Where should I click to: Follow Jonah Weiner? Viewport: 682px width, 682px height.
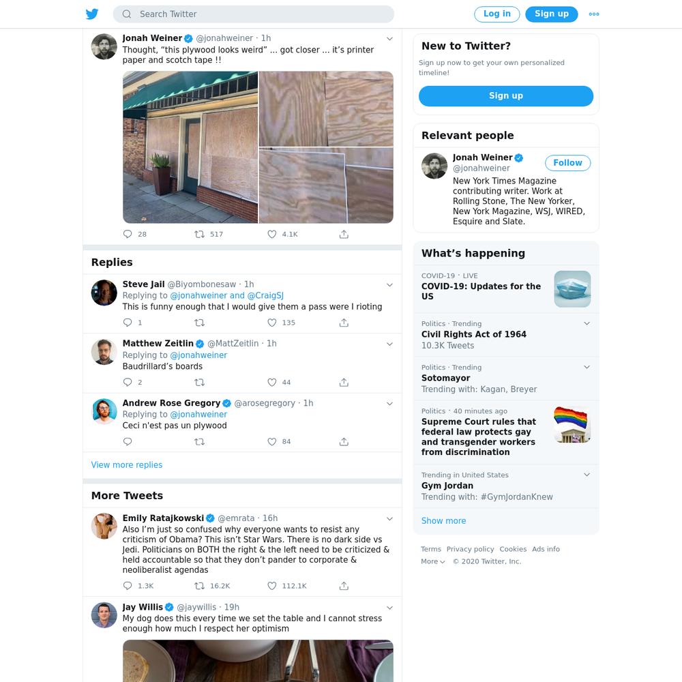point(567,163)
